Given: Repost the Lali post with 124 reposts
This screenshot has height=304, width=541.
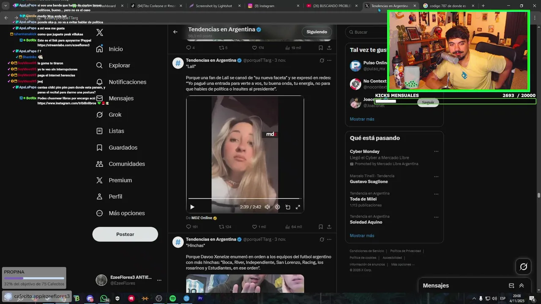Looking at the screenshot, I should (225, 227).
